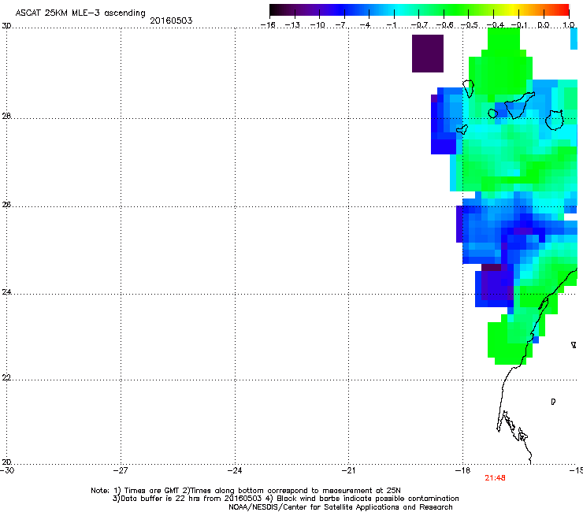Click the -0.6 color bar label
Viewport: 583px width, 512px height.
[444, 25]
